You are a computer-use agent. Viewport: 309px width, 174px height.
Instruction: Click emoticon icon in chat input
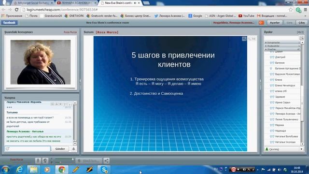click(x=8, y=149)
